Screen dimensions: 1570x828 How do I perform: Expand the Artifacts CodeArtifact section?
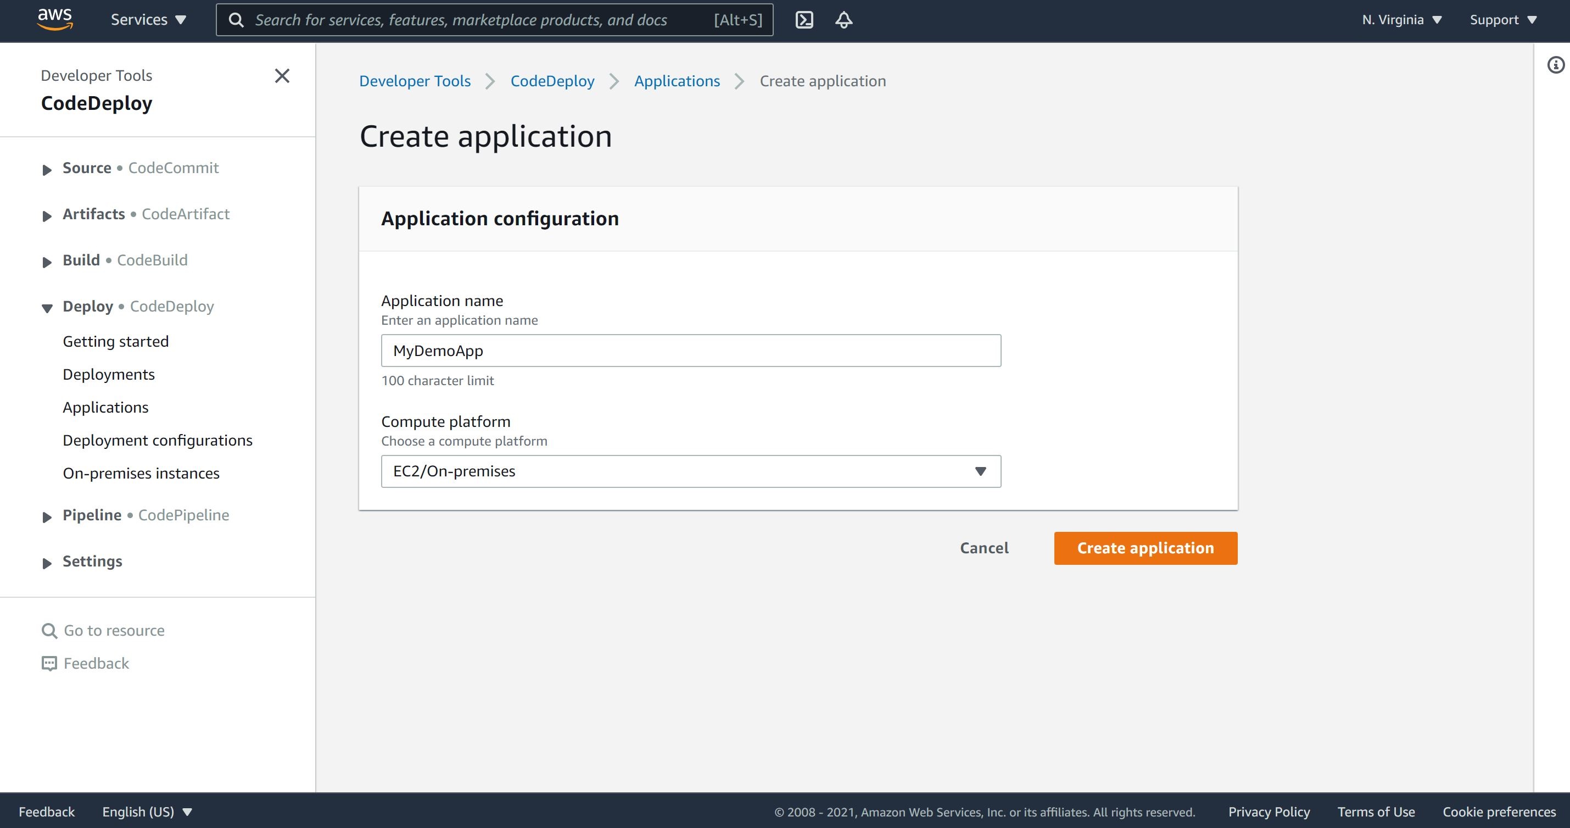point(47,216)
